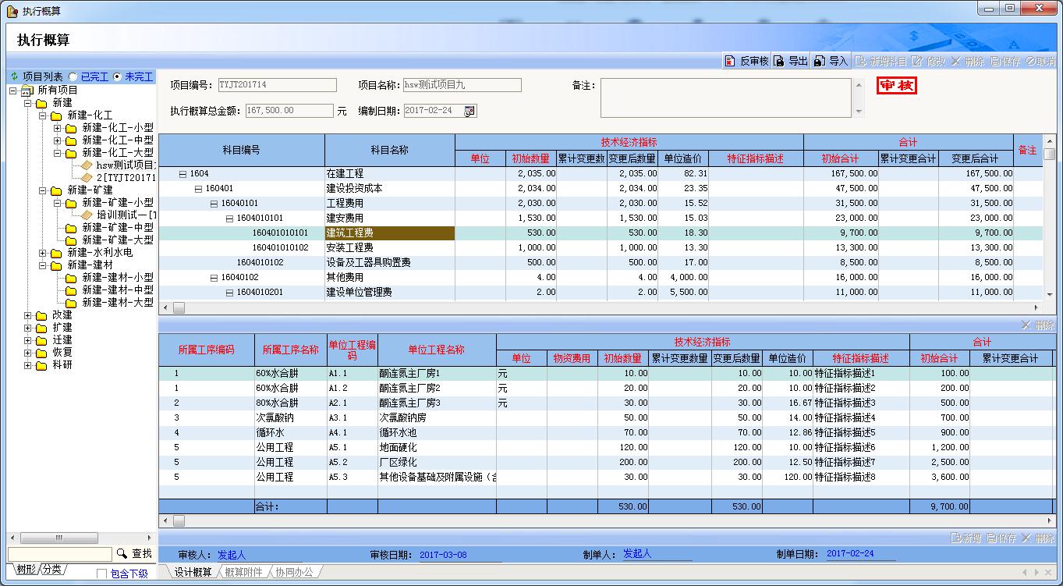Click the green refresh icon beside 项目列表

tap(13, 76)
